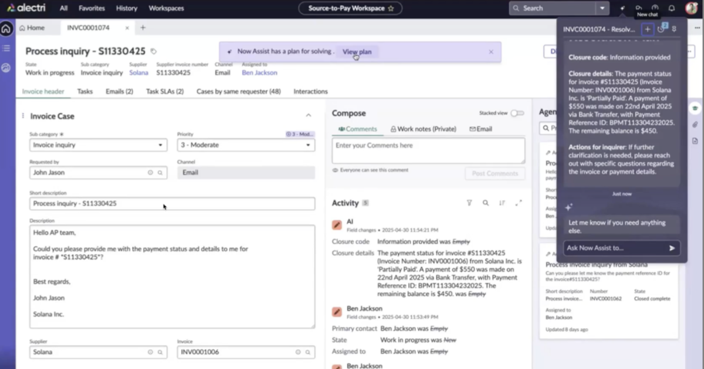This screenshot has width=704, height=369.
Task: Click the tag icon next to record title
Action: click(x=154, y=52)
